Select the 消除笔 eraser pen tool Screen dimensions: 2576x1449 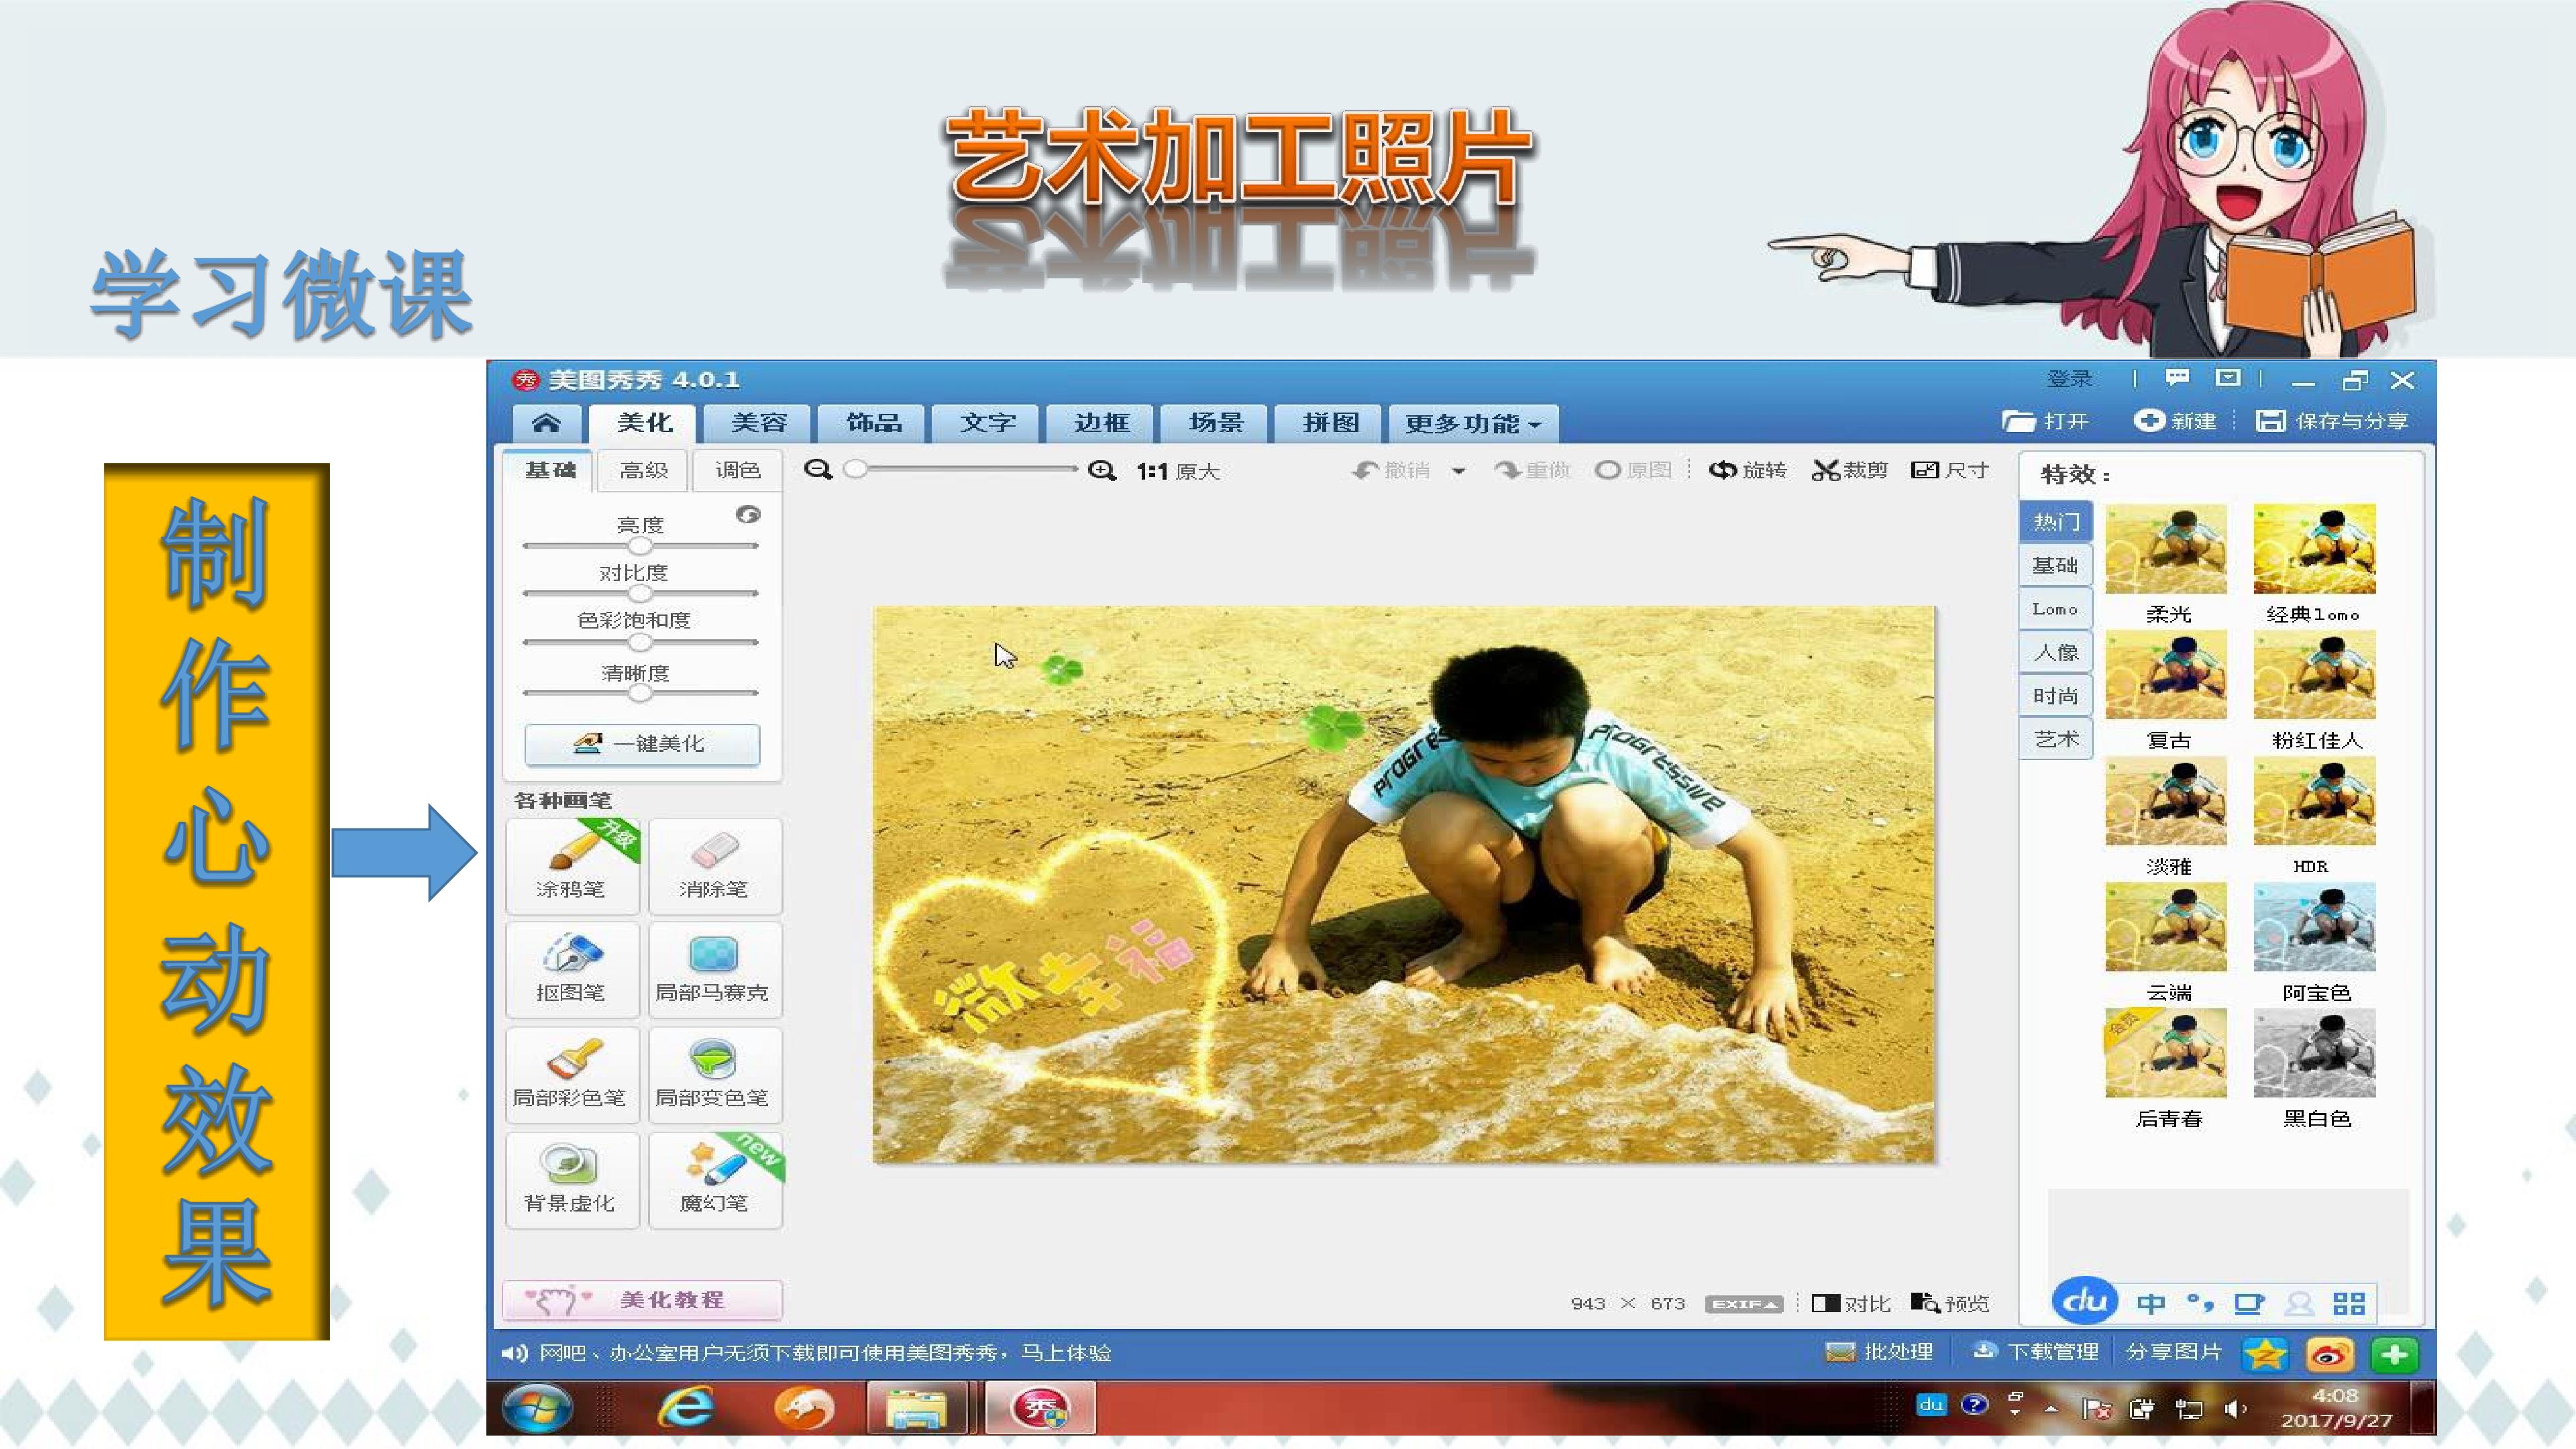[714, 865]
